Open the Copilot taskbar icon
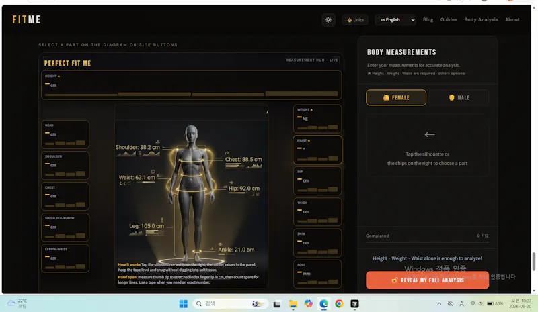This screenshot has width=538, height=312. [308, 303]
